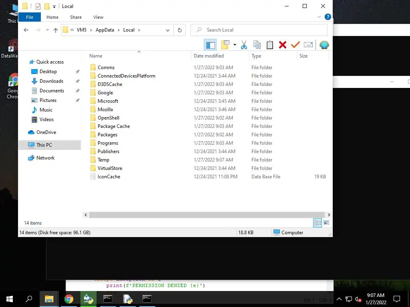The image size is (410, 307).
Task: Click the orange checkmark Properties icon
Action: [295, 45]
